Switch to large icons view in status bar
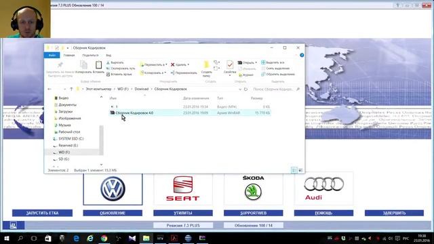 tap(301, 170)
